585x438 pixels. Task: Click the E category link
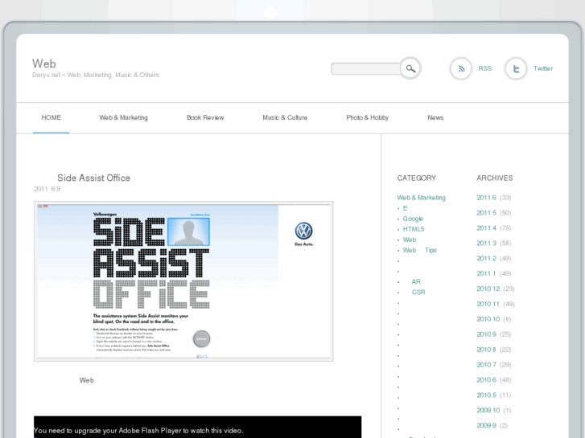click(x=405, y=208)
